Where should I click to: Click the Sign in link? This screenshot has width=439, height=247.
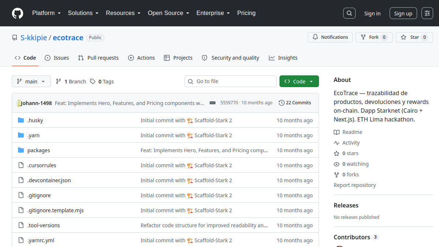coord(372,14)
